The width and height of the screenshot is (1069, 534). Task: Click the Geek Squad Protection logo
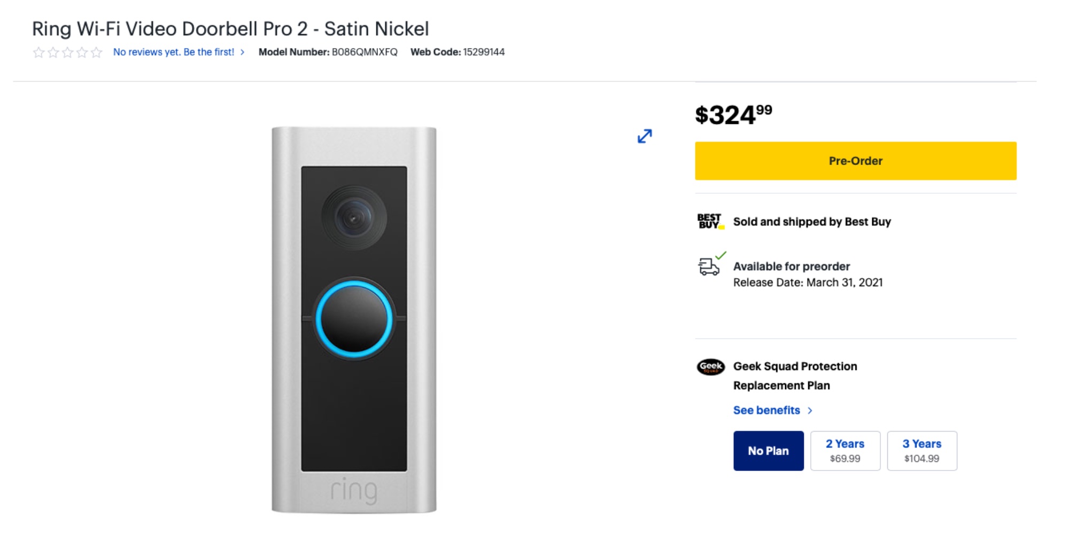click(x=711, y=368)
